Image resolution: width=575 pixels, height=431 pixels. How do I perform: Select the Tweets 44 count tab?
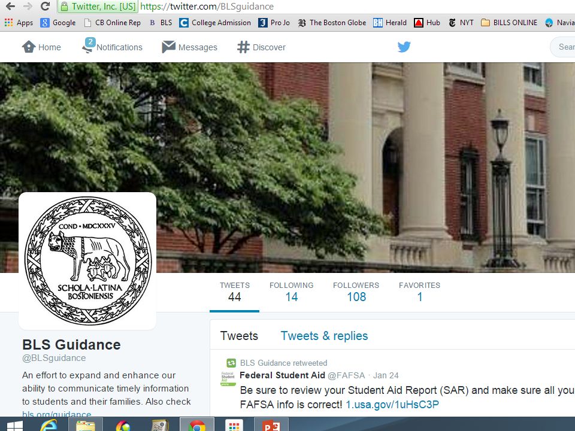tap(234, 292)
